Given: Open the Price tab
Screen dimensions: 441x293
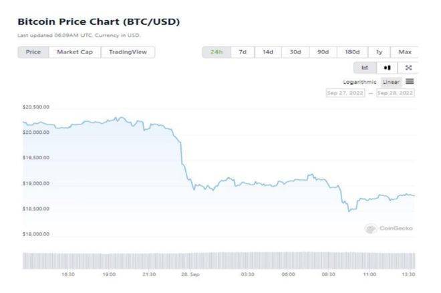Looking at the screenshot, I should 33,52.
